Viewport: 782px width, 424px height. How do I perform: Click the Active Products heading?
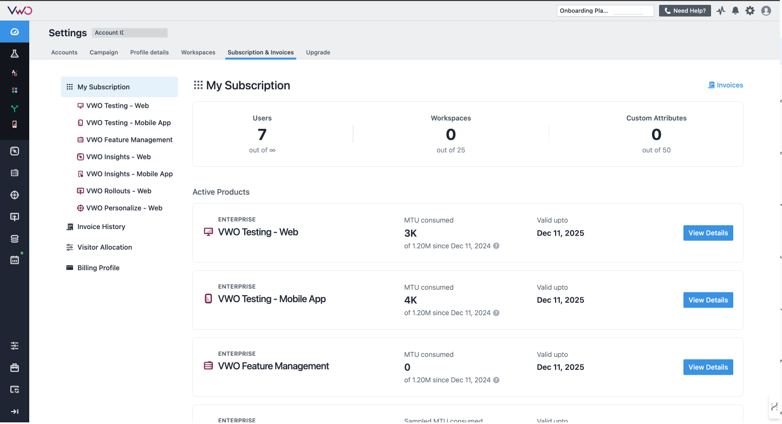click(221, 192)
